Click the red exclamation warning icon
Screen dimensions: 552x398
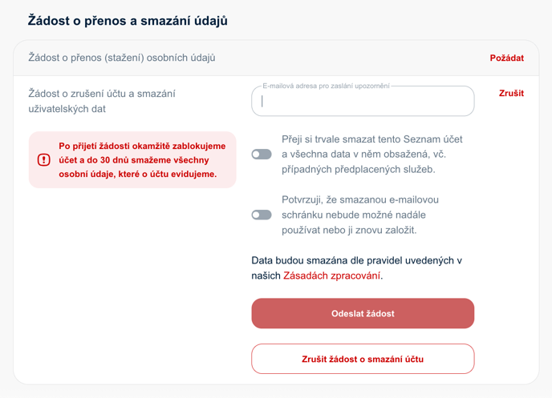(x=44, y=160)
